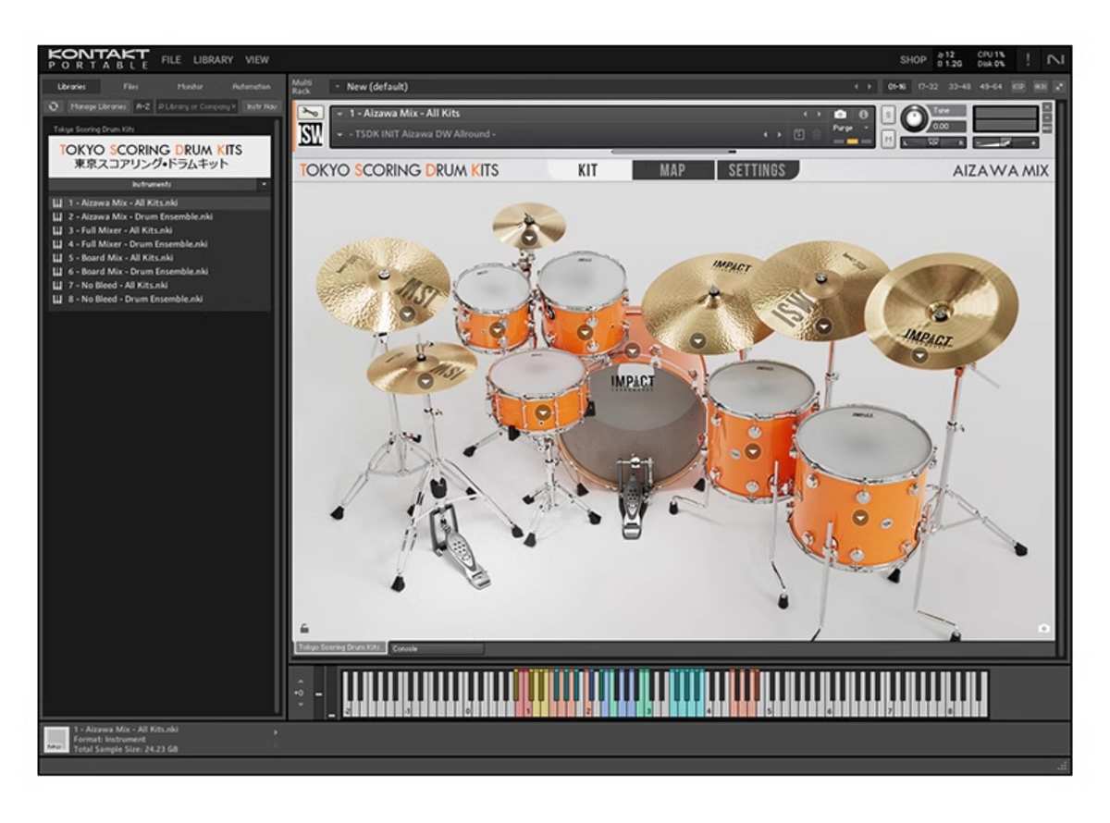Click the refresh libraries icon
The height and width of the screenshot is (823, 1110).
55,106
